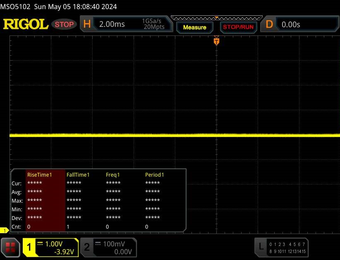
Task: Open channel 2 scale 100mV setting
Action: click(114, 244)
